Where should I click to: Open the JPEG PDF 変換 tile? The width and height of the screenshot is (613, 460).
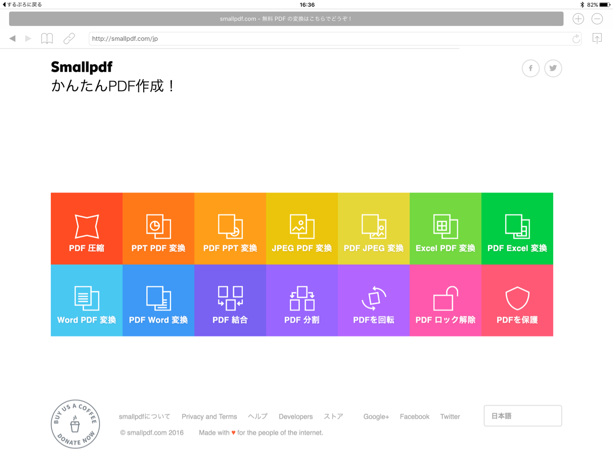[302, 229]
